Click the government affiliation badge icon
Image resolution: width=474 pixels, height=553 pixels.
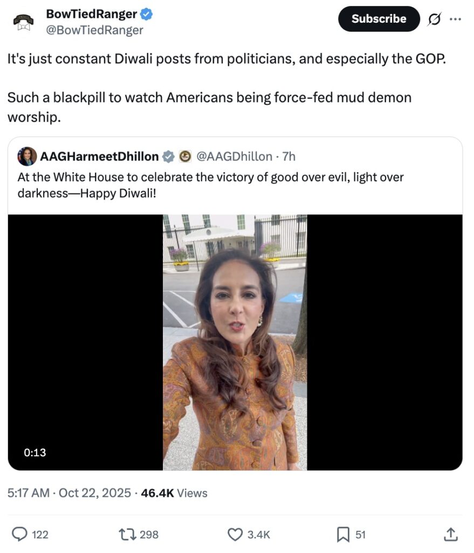[x=184, y=157]
